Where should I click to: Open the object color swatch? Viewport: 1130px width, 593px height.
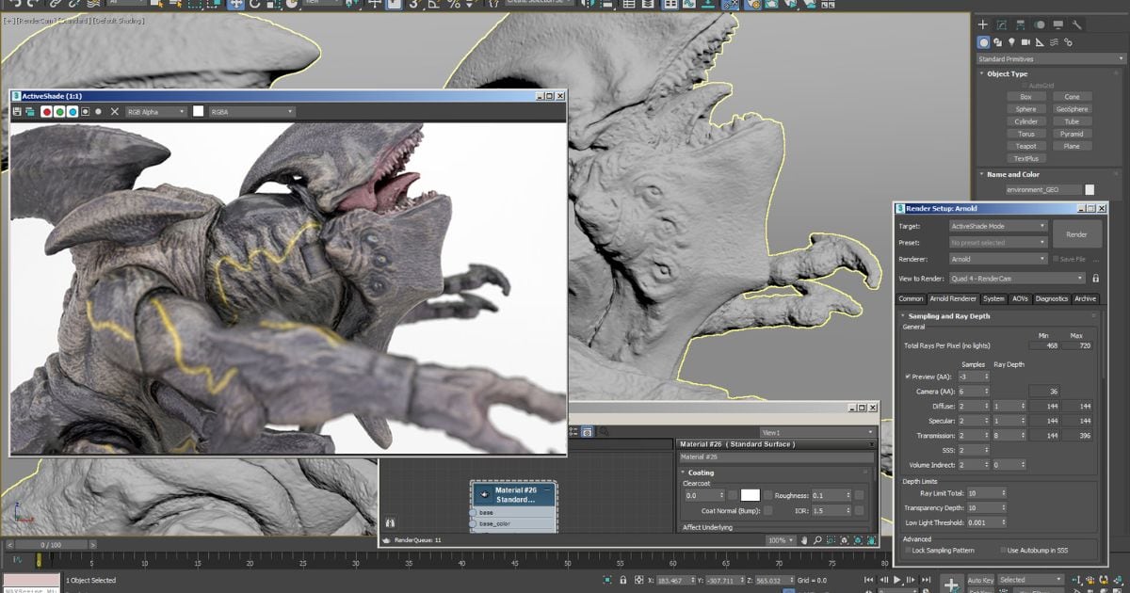click(x=1090, y=189)
